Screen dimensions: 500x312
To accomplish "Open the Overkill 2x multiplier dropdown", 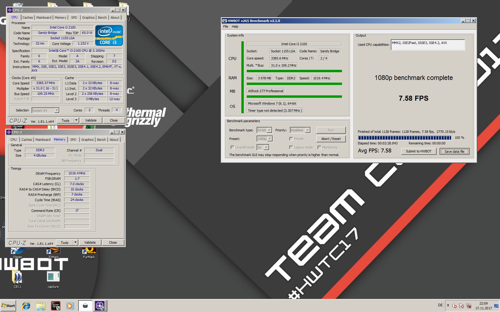I will click(x=263, y=147).
